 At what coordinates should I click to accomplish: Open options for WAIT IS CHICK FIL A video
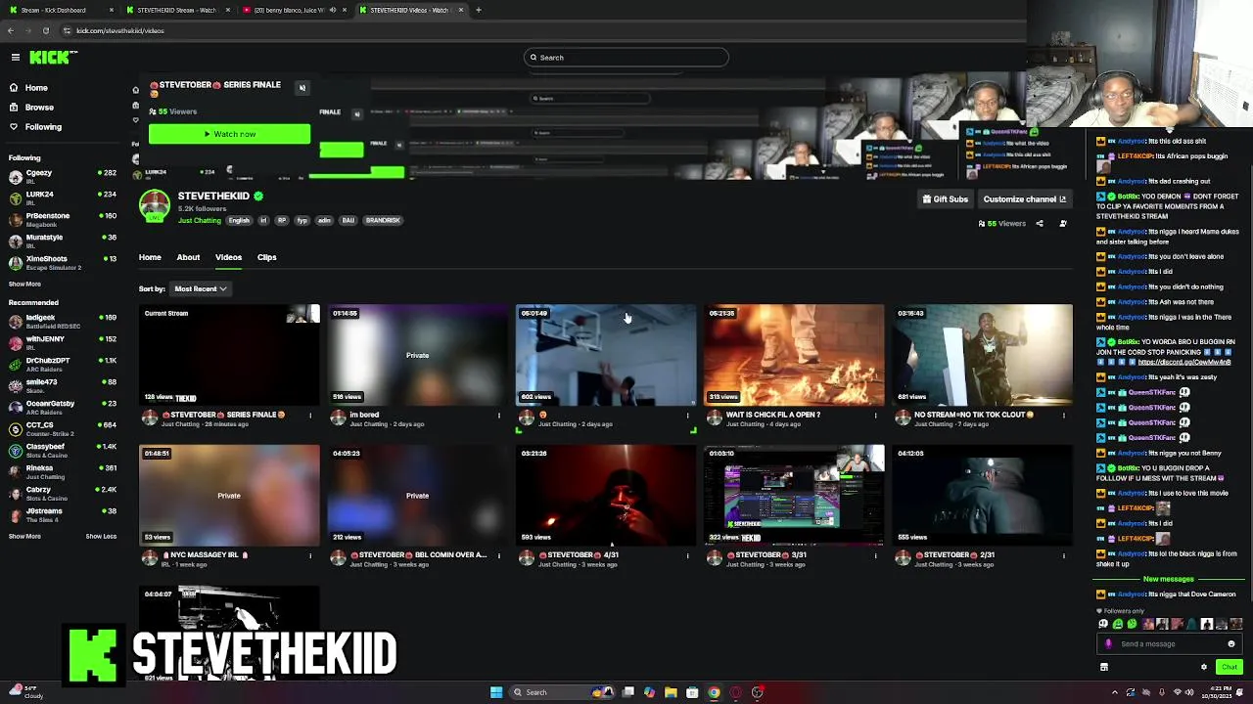pos(876,416)
